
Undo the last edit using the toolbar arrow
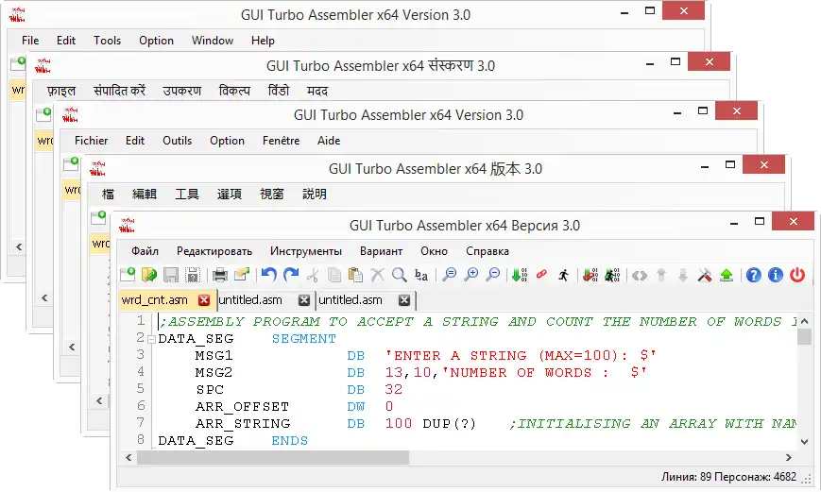(268, 275)
